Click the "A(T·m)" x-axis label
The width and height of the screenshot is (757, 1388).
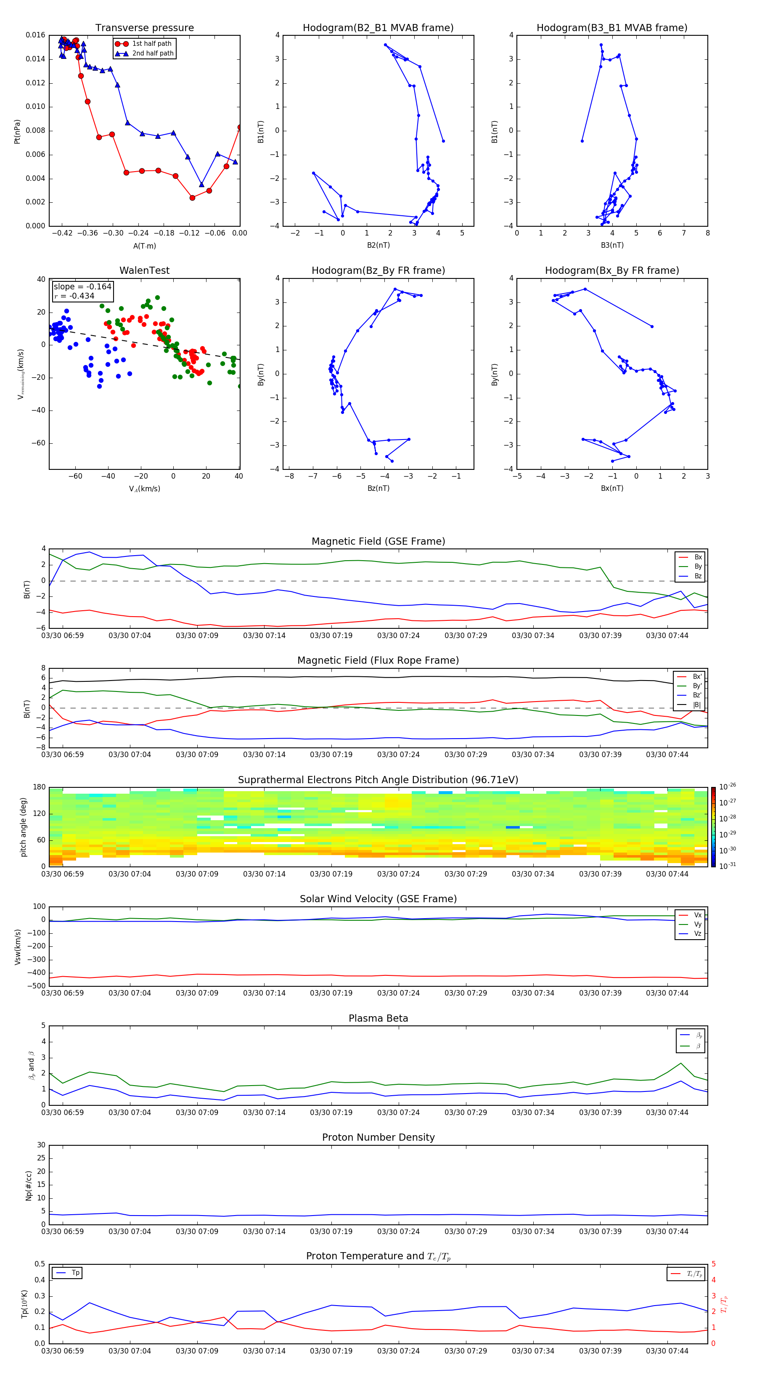[x=144, y=246]
